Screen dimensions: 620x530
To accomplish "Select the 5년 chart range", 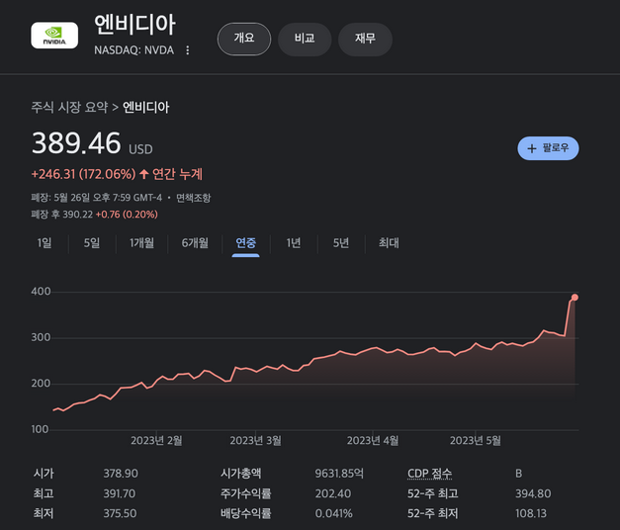I will click(x=341, y=243).
